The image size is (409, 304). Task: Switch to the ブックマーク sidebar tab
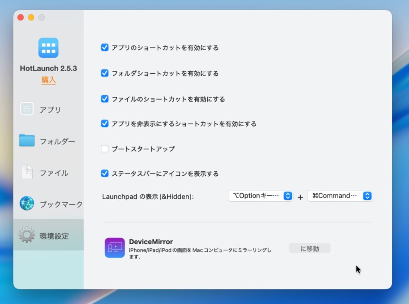click(x=61, y=204)
